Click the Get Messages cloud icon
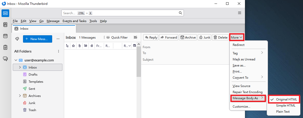Image resolution: width=303 pixels, height=118 pixels. click(17, 39)
